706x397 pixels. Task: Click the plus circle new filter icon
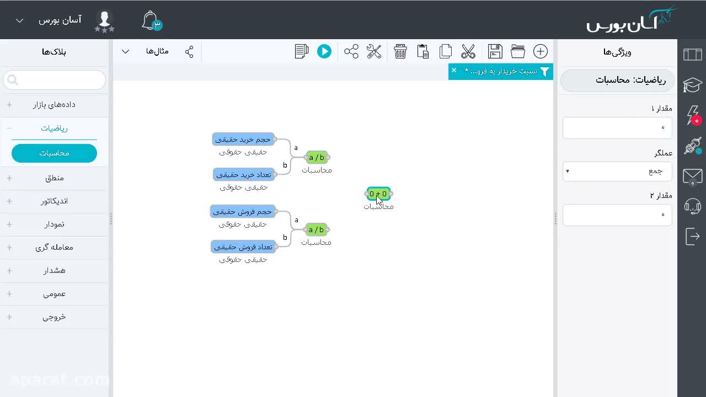point(541,51)
